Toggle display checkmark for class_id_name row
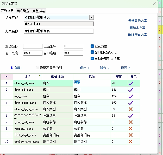This screenshot has height=155, width=163. (x=131, y=83)
